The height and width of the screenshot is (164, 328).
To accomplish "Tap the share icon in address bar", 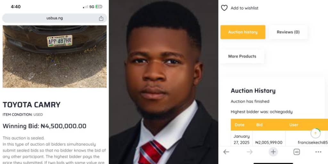I will click(101, 18).
